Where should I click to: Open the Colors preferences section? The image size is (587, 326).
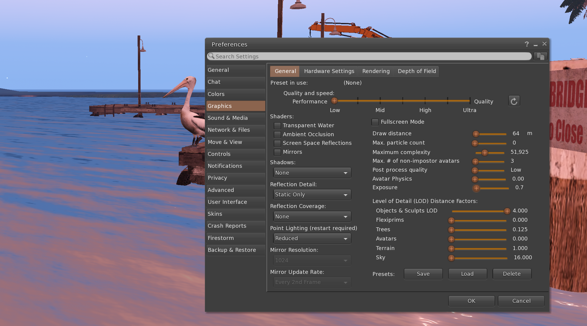[235, 94]
